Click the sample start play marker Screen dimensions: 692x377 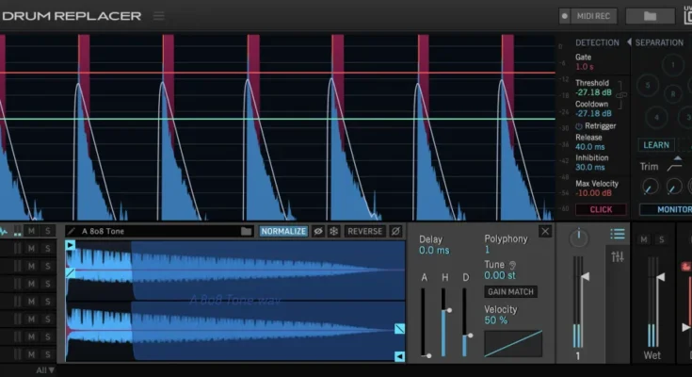[x=71, y=246]
